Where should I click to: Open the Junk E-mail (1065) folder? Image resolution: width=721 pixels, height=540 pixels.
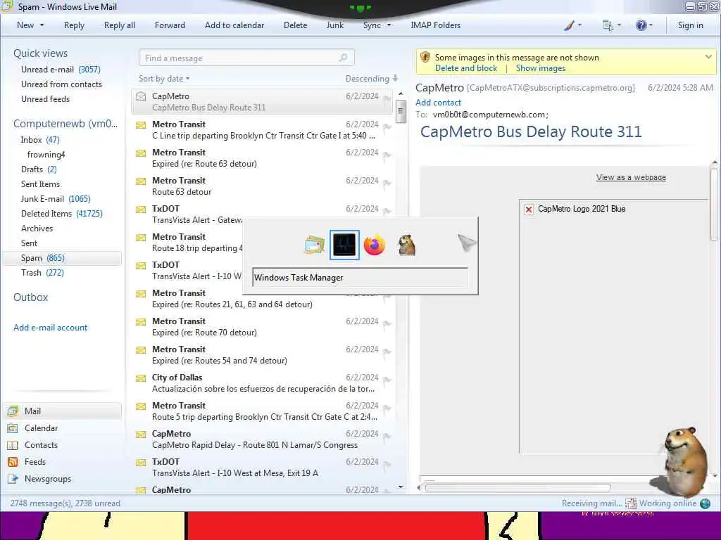tap(56, 199)
